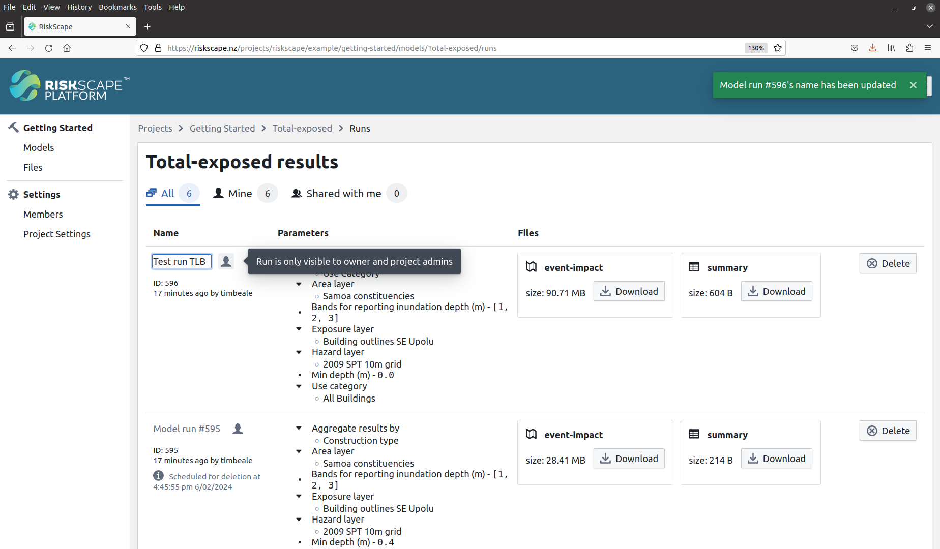Open Members in the sidebar
This screenshot has height=549, width=940.
[43, 214]
